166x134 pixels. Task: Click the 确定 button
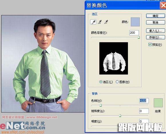(x=155, y=16)
